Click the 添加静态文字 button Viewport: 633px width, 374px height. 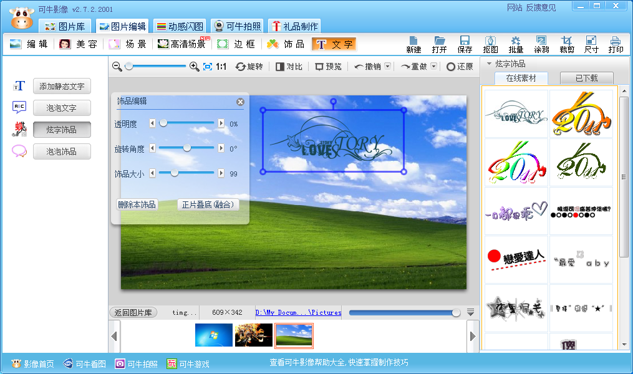click(x=62, y=85)
